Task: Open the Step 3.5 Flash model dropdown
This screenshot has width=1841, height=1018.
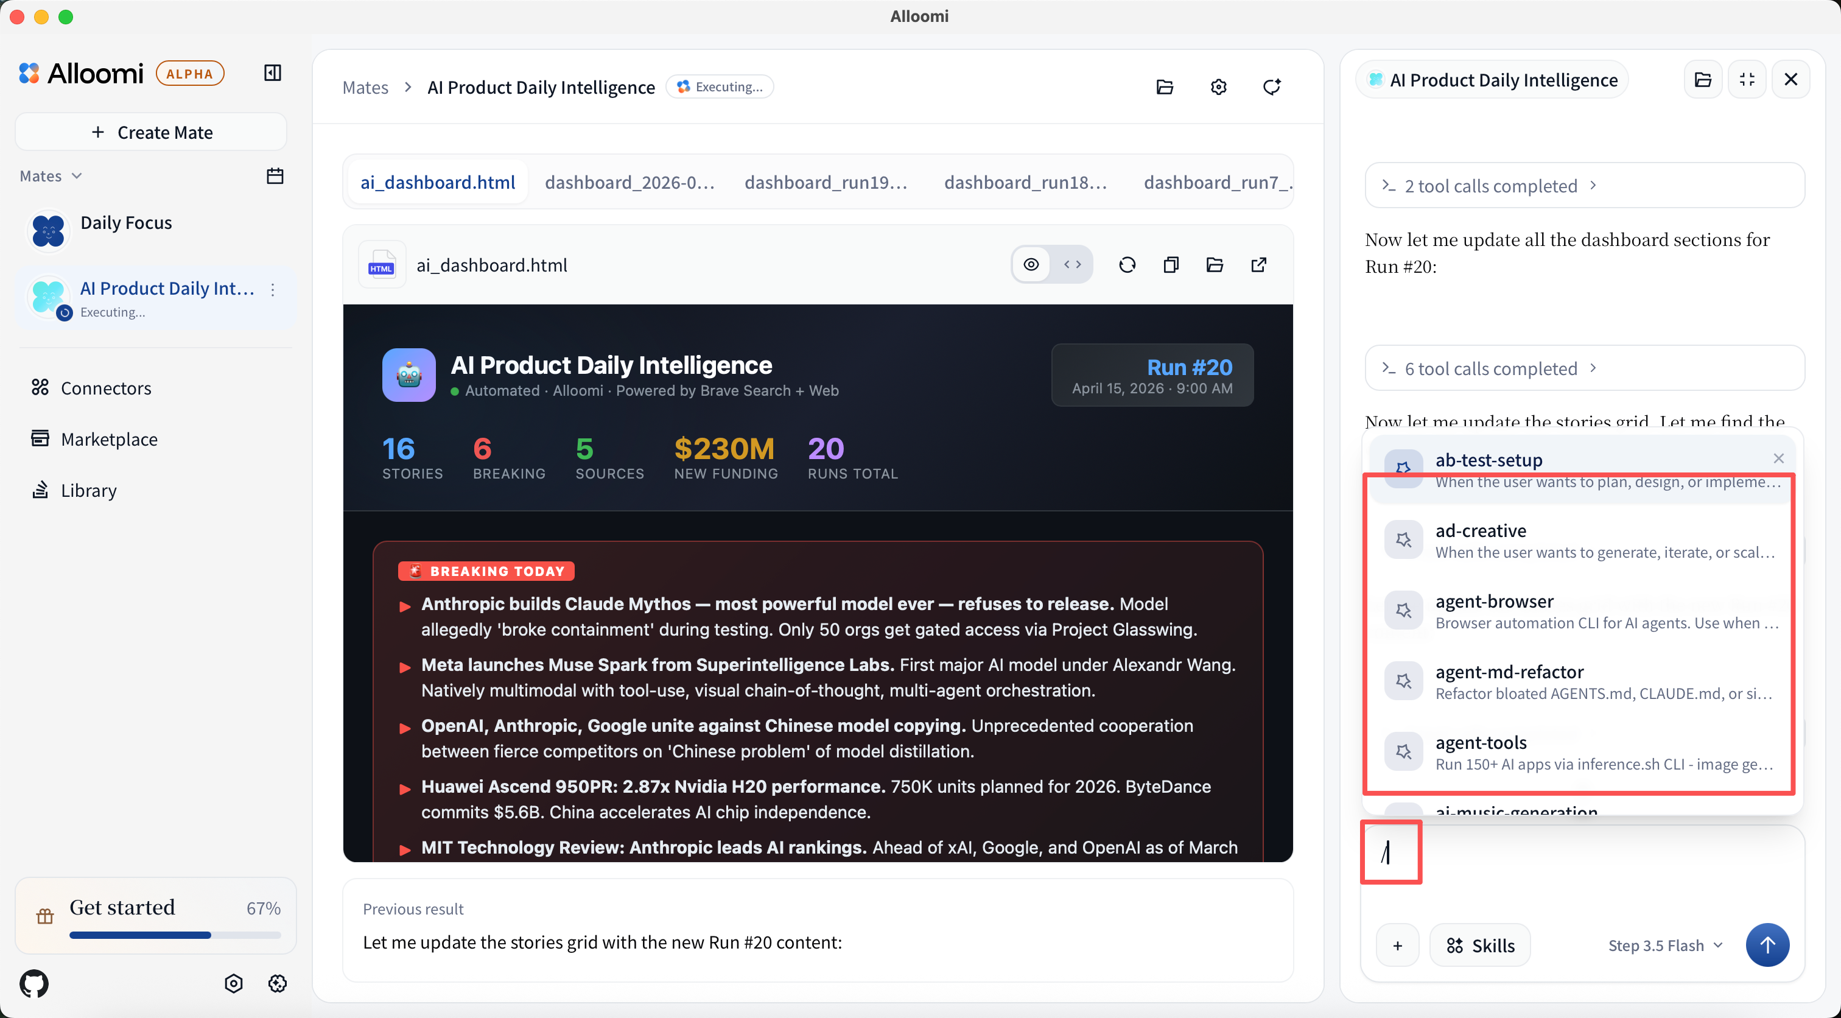Action: pyautogui.click(x=1664, y=945)
